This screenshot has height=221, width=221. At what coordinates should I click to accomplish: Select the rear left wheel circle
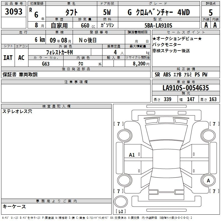click(x=125, y=180)
